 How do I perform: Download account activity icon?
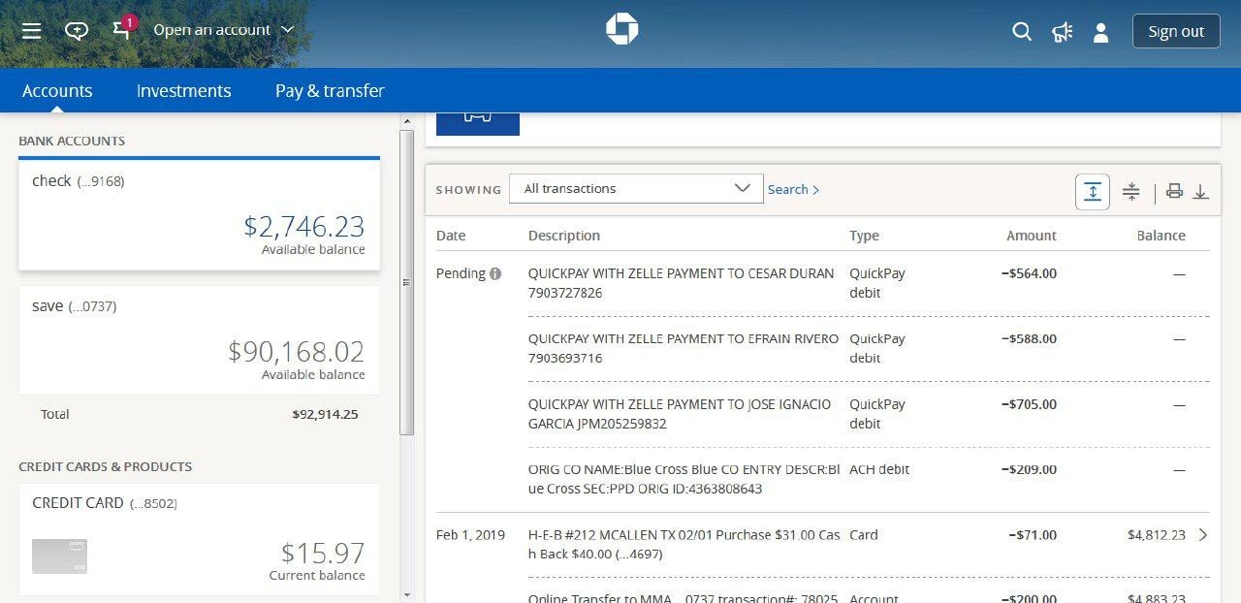click(x=1200, y=192)
